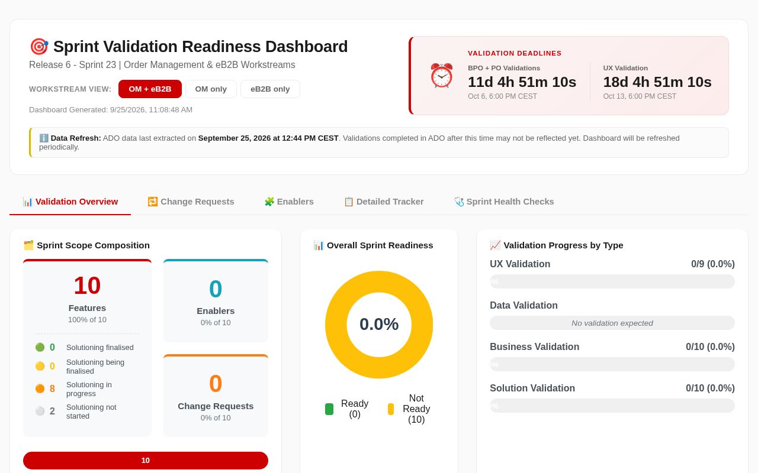758x473 pixels.
Task: Click the Solution Validation progress bar
Action: [x=612, y=406]
